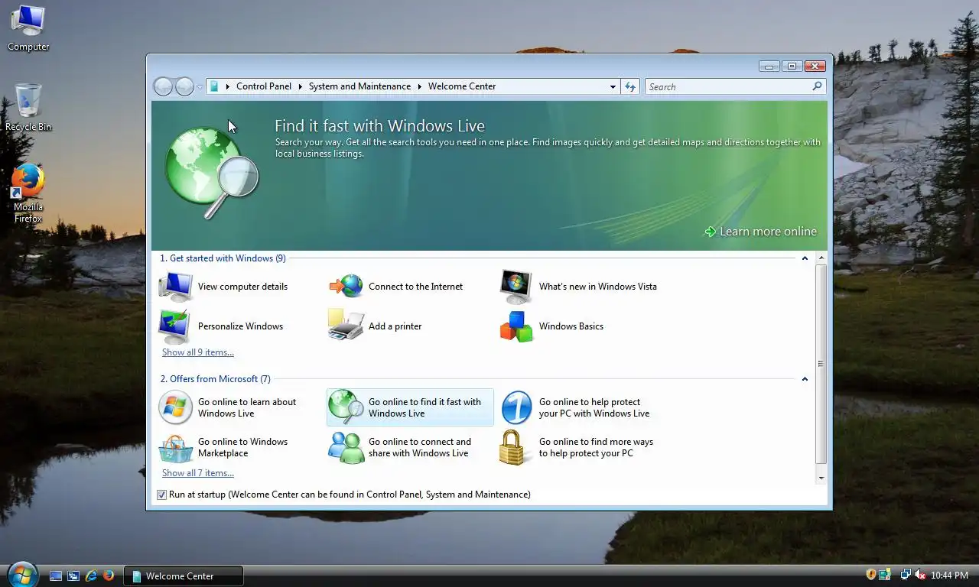Uncheck Run at startup checkbox

[161, 495]
